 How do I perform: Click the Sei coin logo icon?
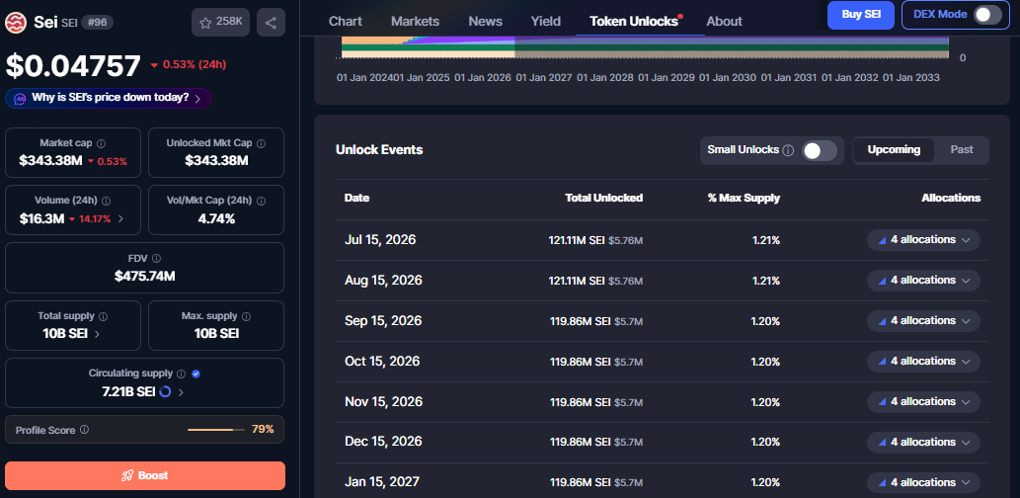15,23
